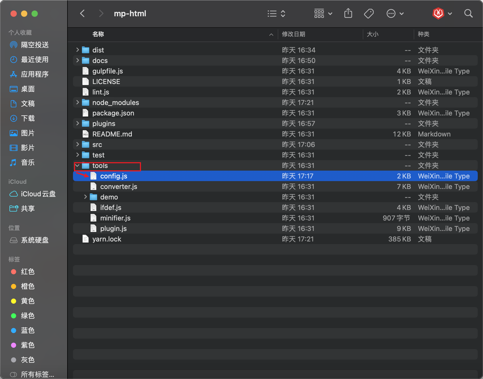Click the 系统硬盘 disk icon
483x379 pixels.
tap(13, 240)
